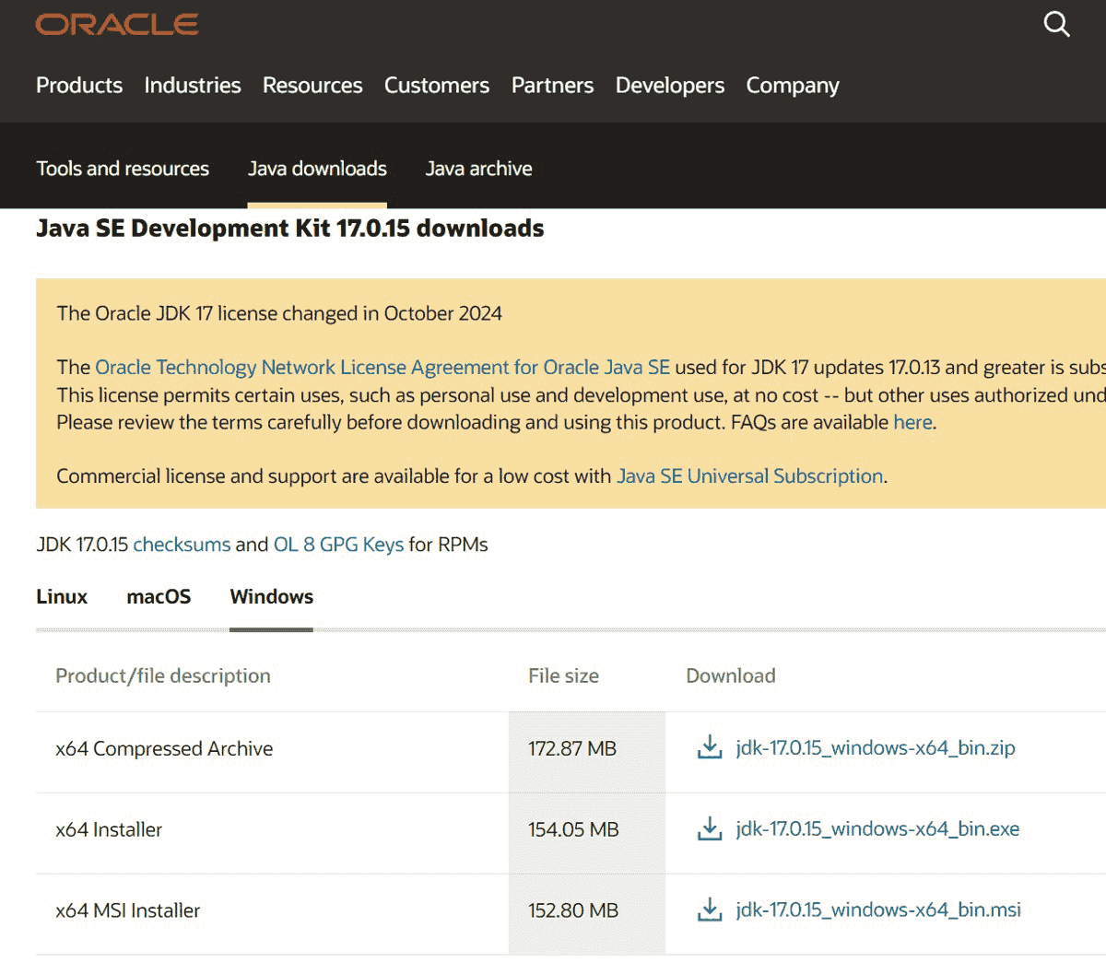Expand the Developers navigation menu
Image resolution: width=1106 pixels, height=974 pixels.
(x=669, y=86)
